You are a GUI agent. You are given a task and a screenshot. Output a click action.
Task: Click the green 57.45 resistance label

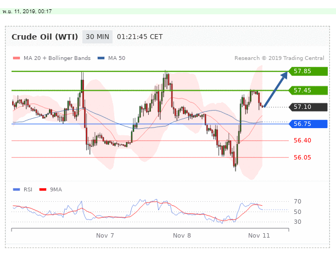[x=308, y=90]
